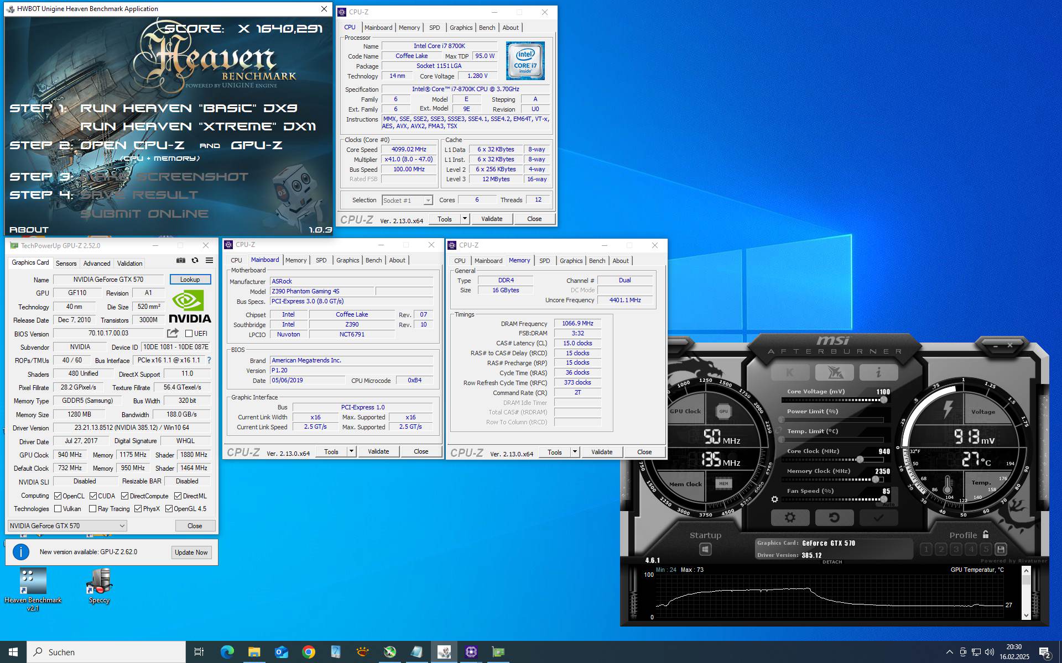1062x663 pixels.
Task: Open the Afterburner information i button
Action: (x=878, y=372)
